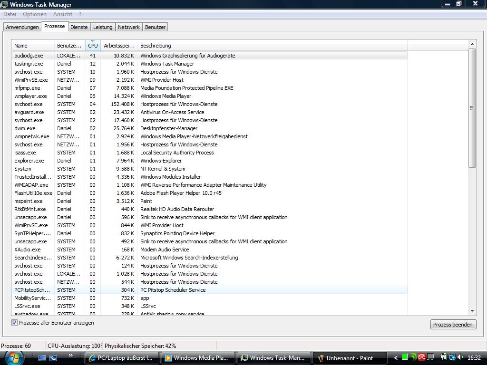This screenshot has height=365, width=487.
Task: Click the Show Desktop quick launch icon
Action: pos(42,358)
